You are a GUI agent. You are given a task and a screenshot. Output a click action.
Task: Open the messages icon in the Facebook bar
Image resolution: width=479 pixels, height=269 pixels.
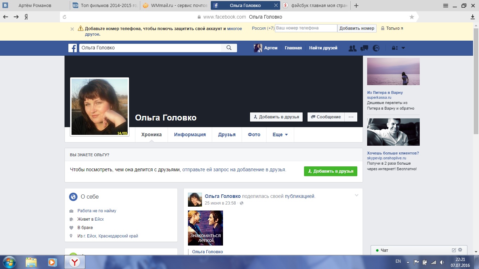coord(364,48)
